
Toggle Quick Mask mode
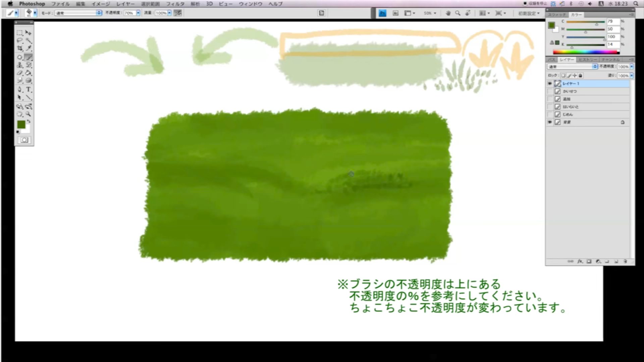[x=24, y=140]
